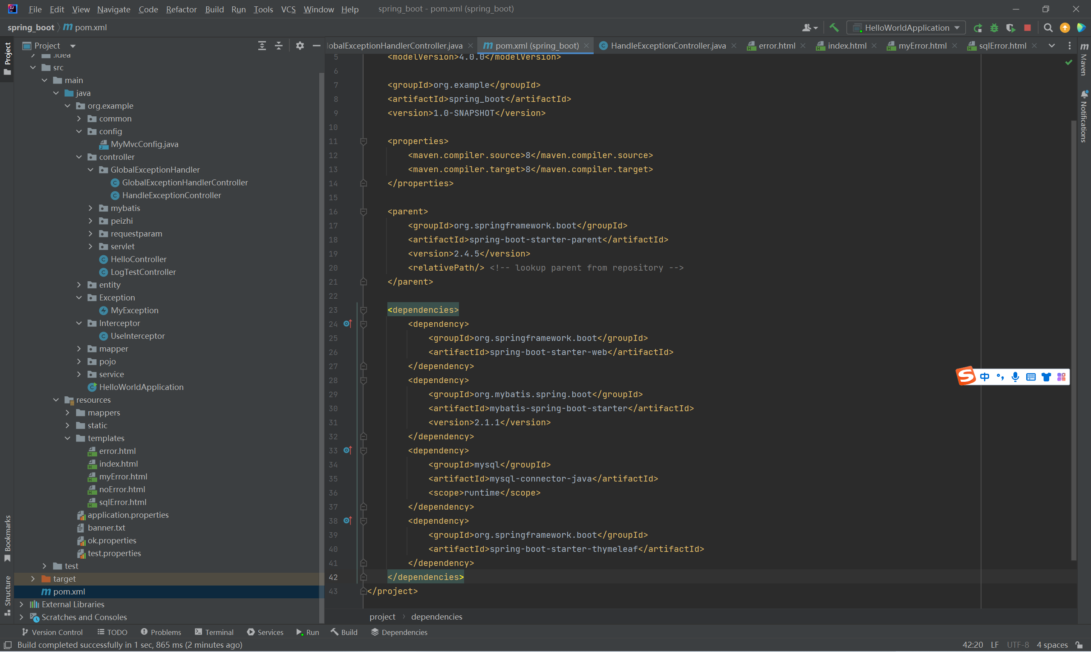
Task: Open Project panel settings gear
Action: coord(300,46)
